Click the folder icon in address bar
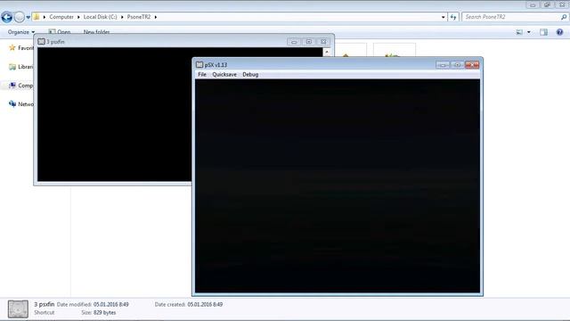Image resolution: width=570 pixels, height=321 pixels. pos(37,17)
